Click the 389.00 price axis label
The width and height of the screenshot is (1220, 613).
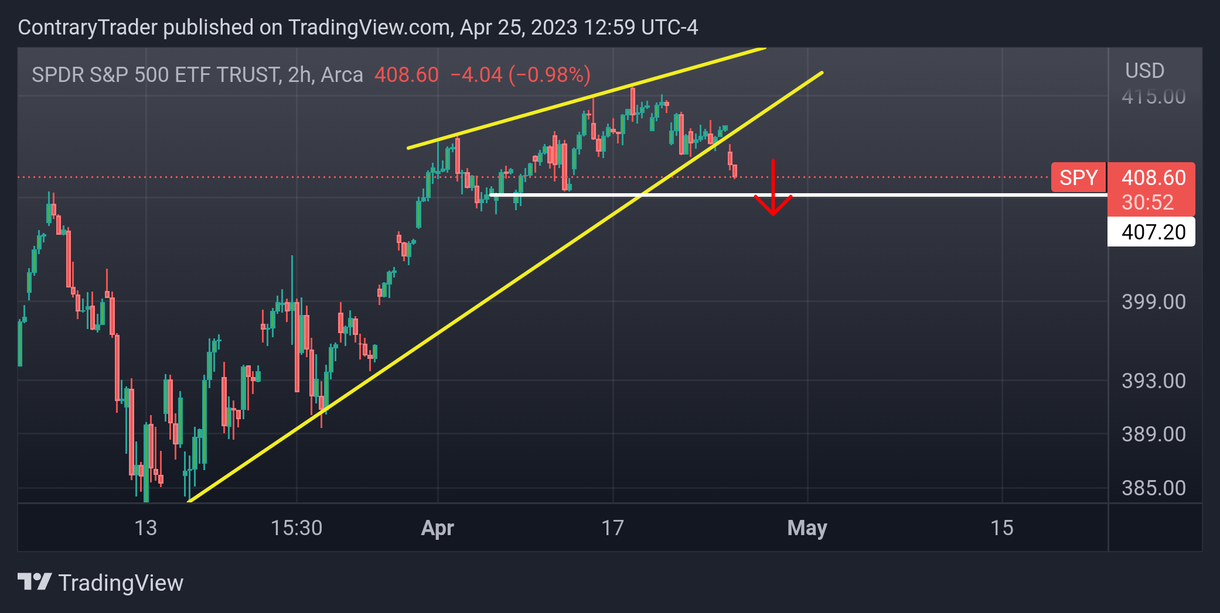coord(1153,434)
